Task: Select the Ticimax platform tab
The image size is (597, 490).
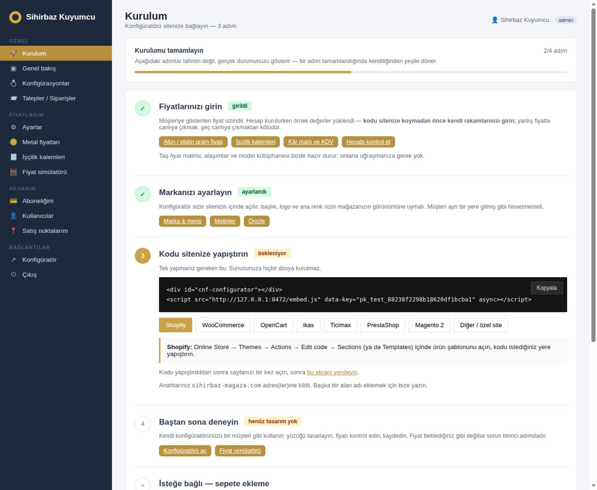Action: coord(340,325)
